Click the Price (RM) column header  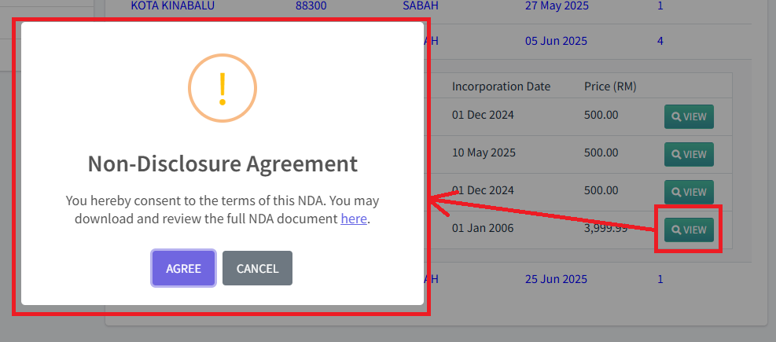pyautogui.click(x=610, y=86)
